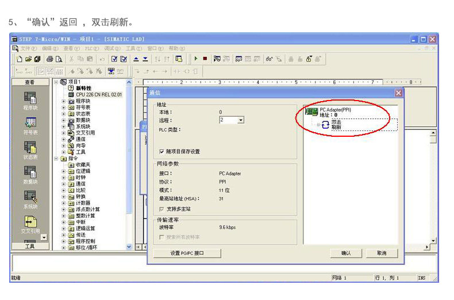454x300 pixels.
Task: Open the 交叉引用 icon in the view bar
Action: click(30, 225)
